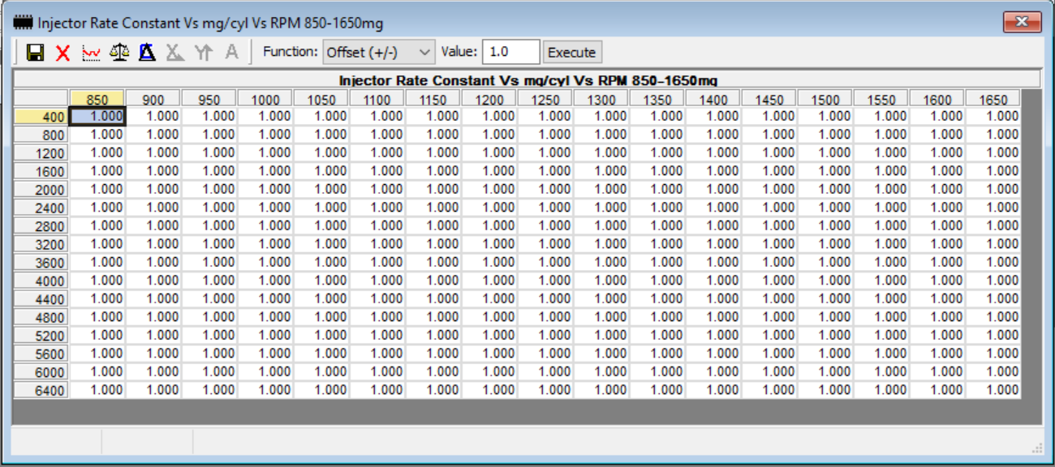The height and width of the screenshot is (467, 1055).
Task: Click the chip icon in the title bar
Action: (x=24, y=23)
